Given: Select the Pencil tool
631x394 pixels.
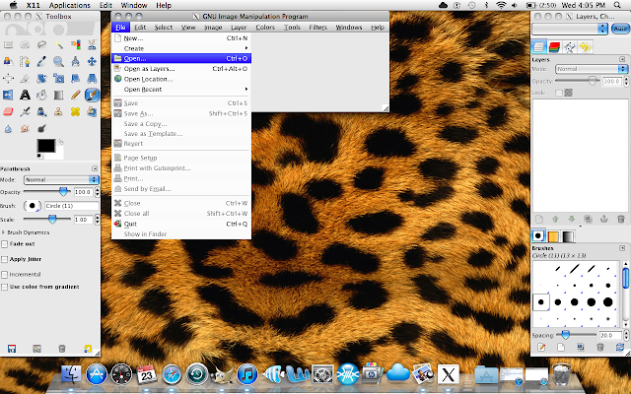Looking at the screenshot, I should point(75,95).
